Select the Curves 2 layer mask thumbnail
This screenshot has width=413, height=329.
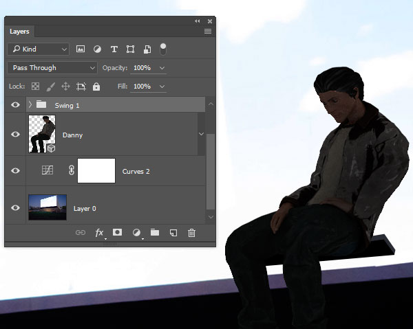click(96, 171)
